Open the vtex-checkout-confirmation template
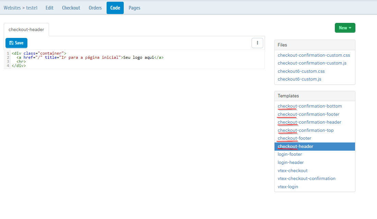This screenshot has height=219, width=377. (306, 178)
